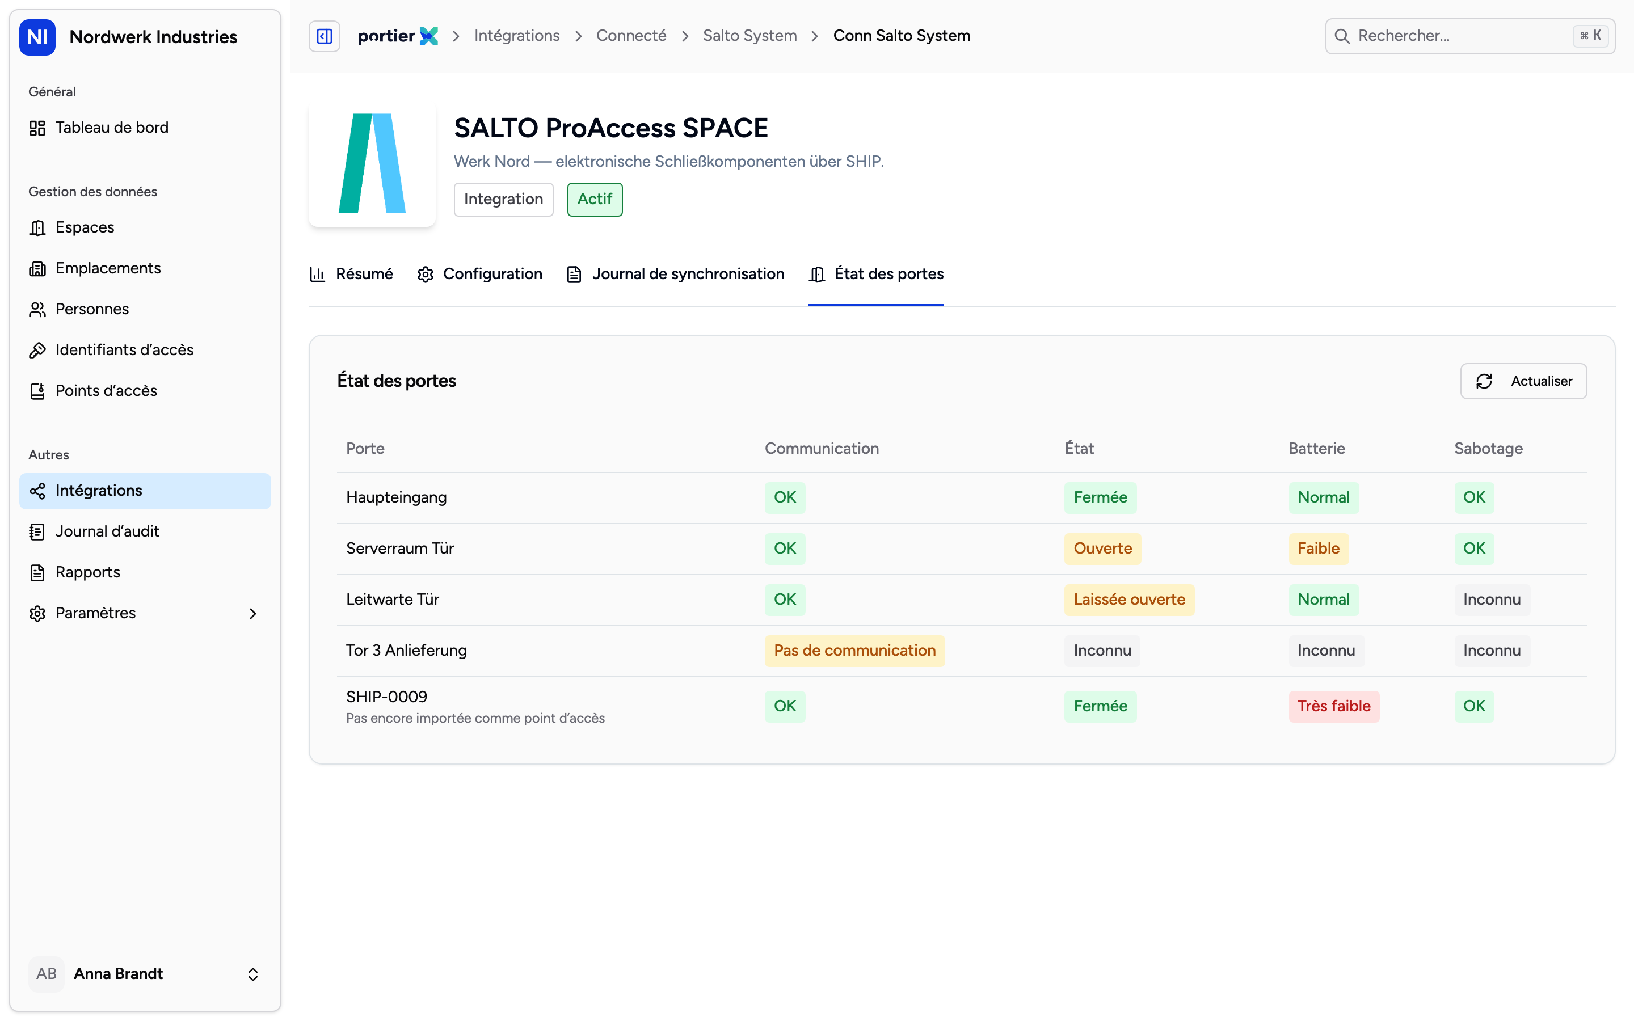Click Conn Salto System breadcrumb
This screenshot has width=1634, height=1021.
[x=902, y=36]
